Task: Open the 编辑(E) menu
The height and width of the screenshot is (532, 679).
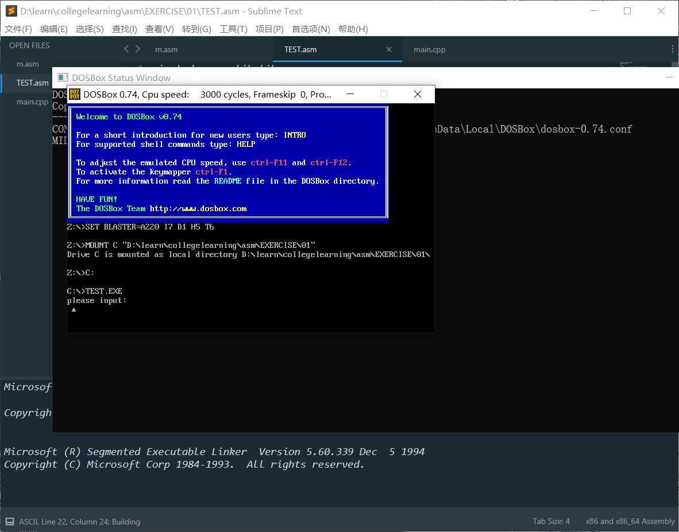Action: tap(53, 29)
